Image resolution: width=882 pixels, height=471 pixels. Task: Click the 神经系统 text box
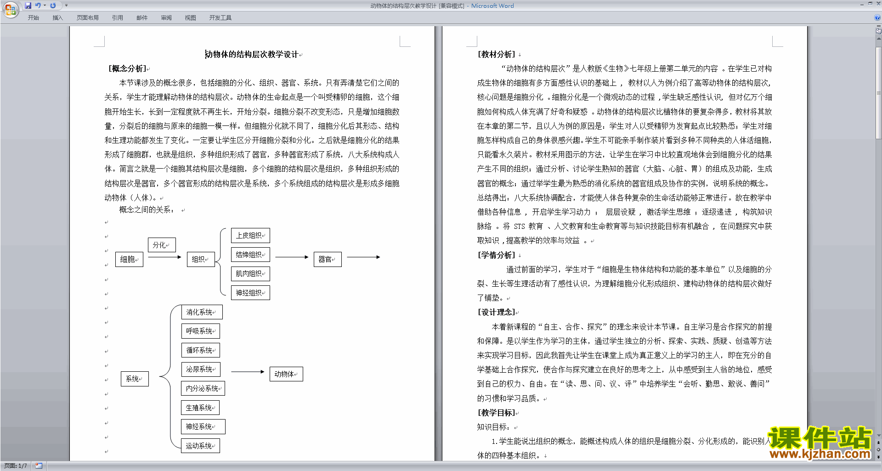(203, 426)
